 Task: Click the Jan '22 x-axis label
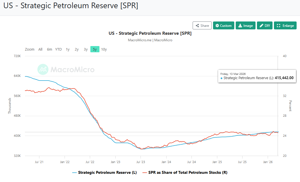point(65,162)
